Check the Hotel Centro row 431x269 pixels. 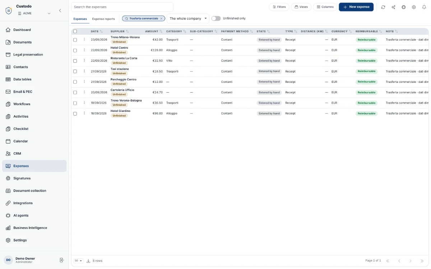coord(75,50)
